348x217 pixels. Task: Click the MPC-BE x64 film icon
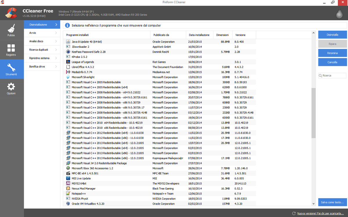(x=68, y=173)
